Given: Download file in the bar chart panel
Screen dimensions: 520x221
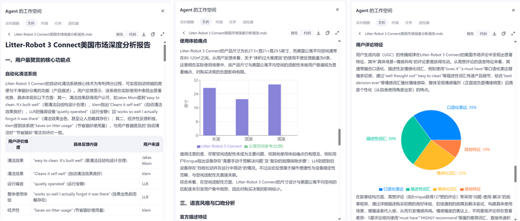Looking at the screenshot, I should coord(318,33).
